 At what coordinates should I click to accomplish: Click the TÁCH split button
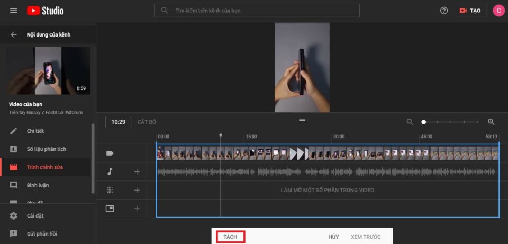[230, 237]
